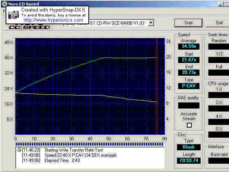
Task: Click the log line Speed:22-40 X P-CAV
Action: (x=81, y=155)
